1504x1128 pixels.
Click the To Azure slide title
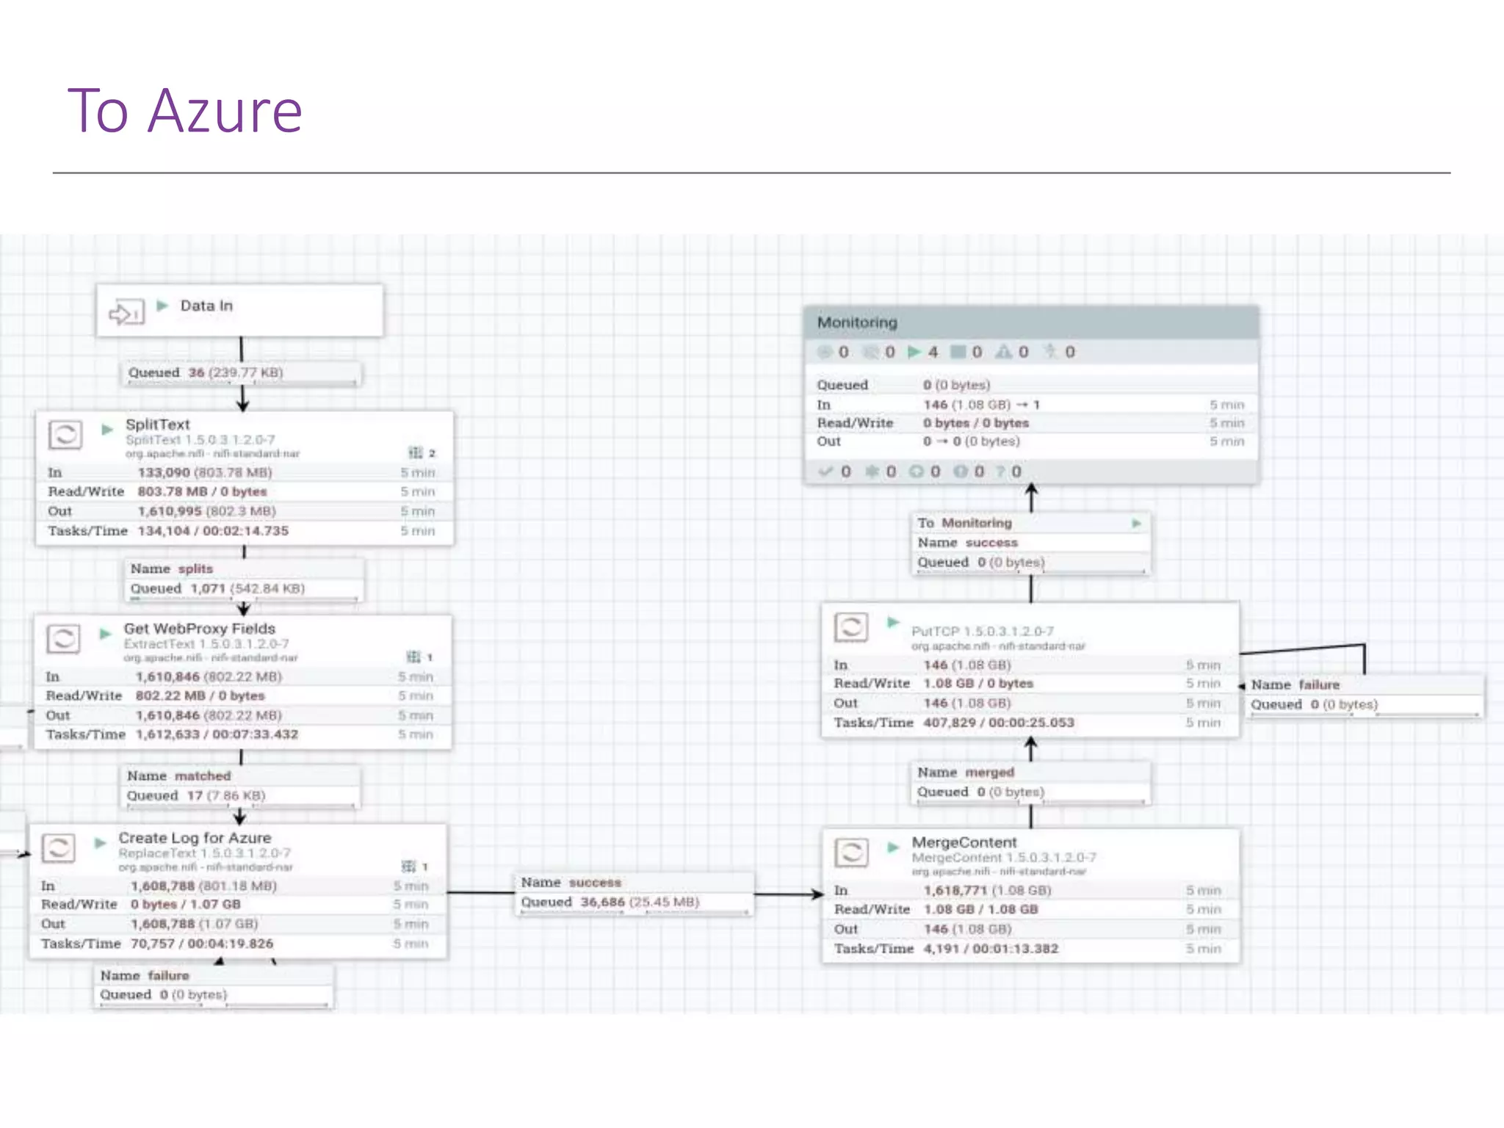click(x=185, y=110)
